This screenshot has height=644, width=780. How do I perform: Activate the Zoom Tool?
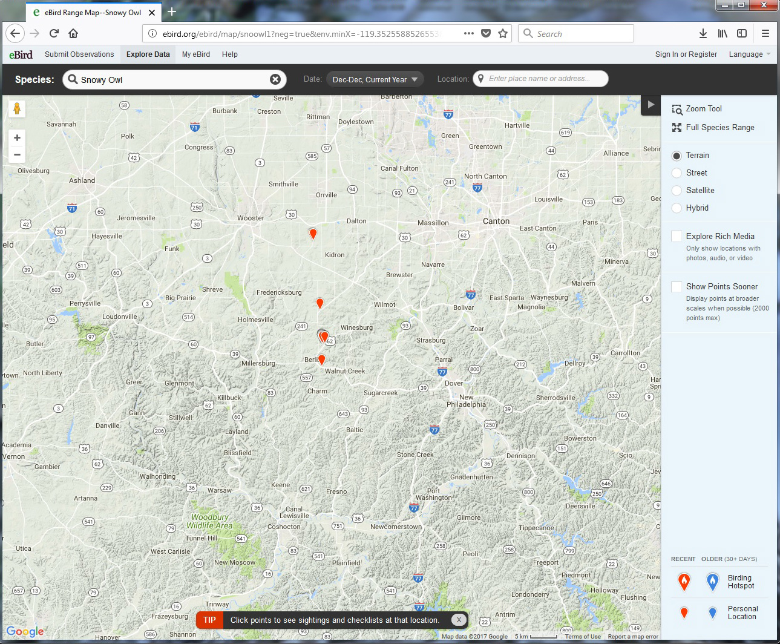[x=697, y=109]
